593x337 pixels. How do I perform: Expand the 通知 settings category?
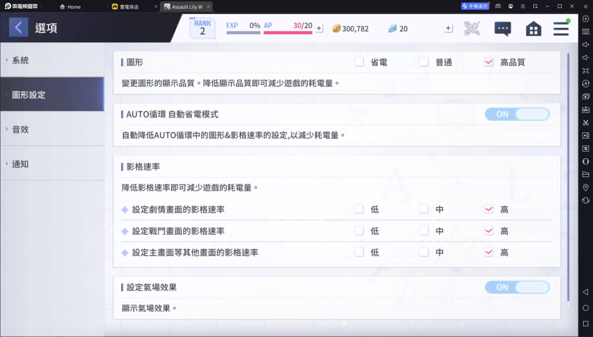point(52,164)
